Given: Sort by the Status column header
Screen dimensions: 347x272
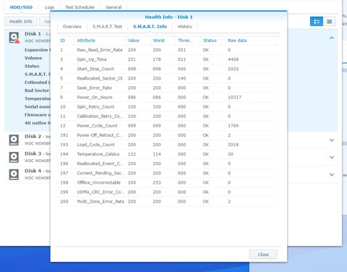Looking at the screenshot, I should click(x=213, y=41).
